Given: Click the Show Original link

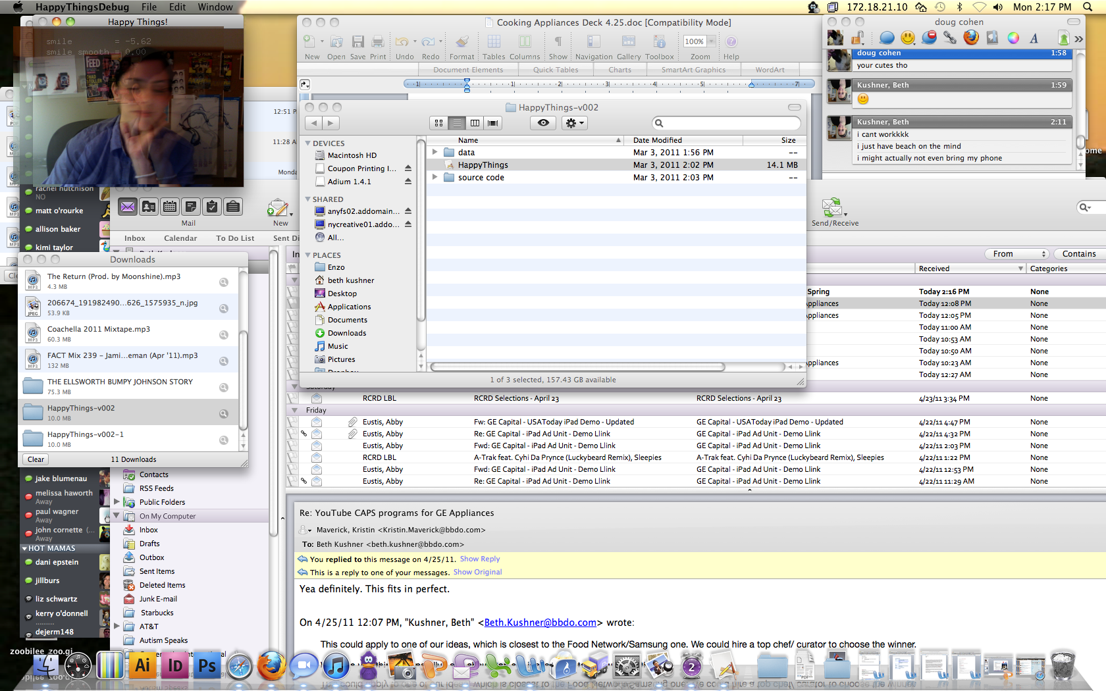Looking at the screenshot, I should tap(477, 572).
